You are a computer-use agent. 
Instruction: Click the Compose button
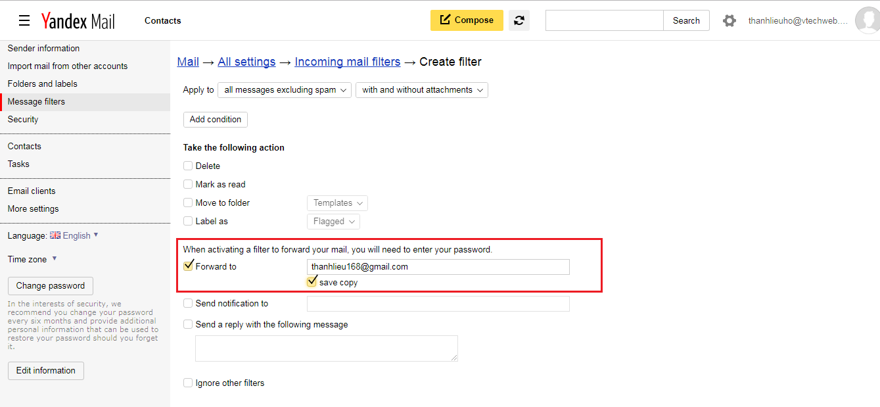tap(467, 20)
